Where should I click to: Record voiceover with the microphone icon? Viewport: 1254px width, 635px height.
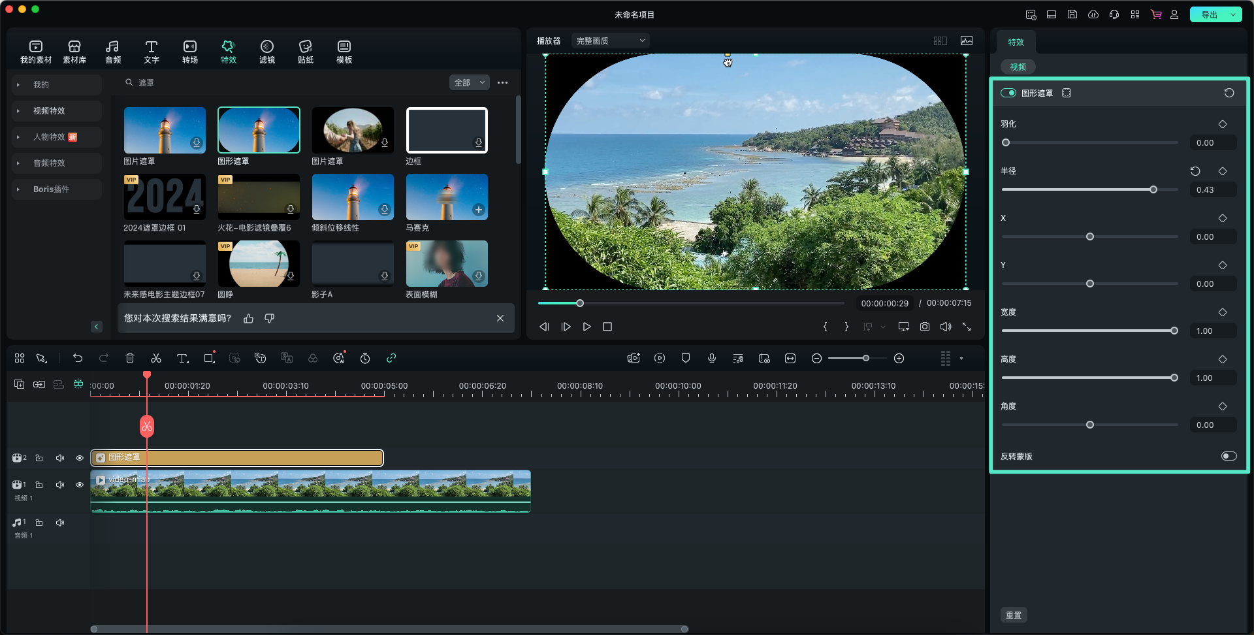(x=712, y=358)
